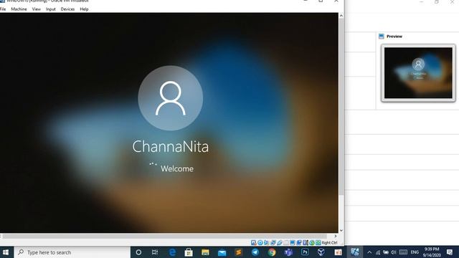Open Cortana from the taskbar
Image resolution: width=459 pixels, height=258 pixels.
pyautogui.click(x=138, y=252)
